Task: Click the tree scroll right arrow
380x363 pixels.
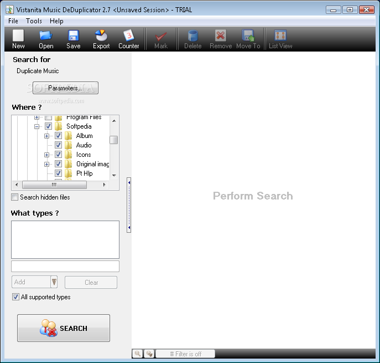Action: tap(104, 185)
